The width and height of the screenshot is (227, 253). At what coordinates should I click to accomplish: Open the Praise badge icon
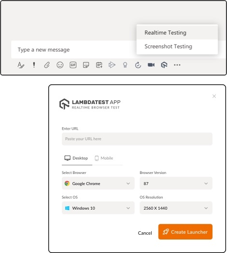(x=125, y=65)
